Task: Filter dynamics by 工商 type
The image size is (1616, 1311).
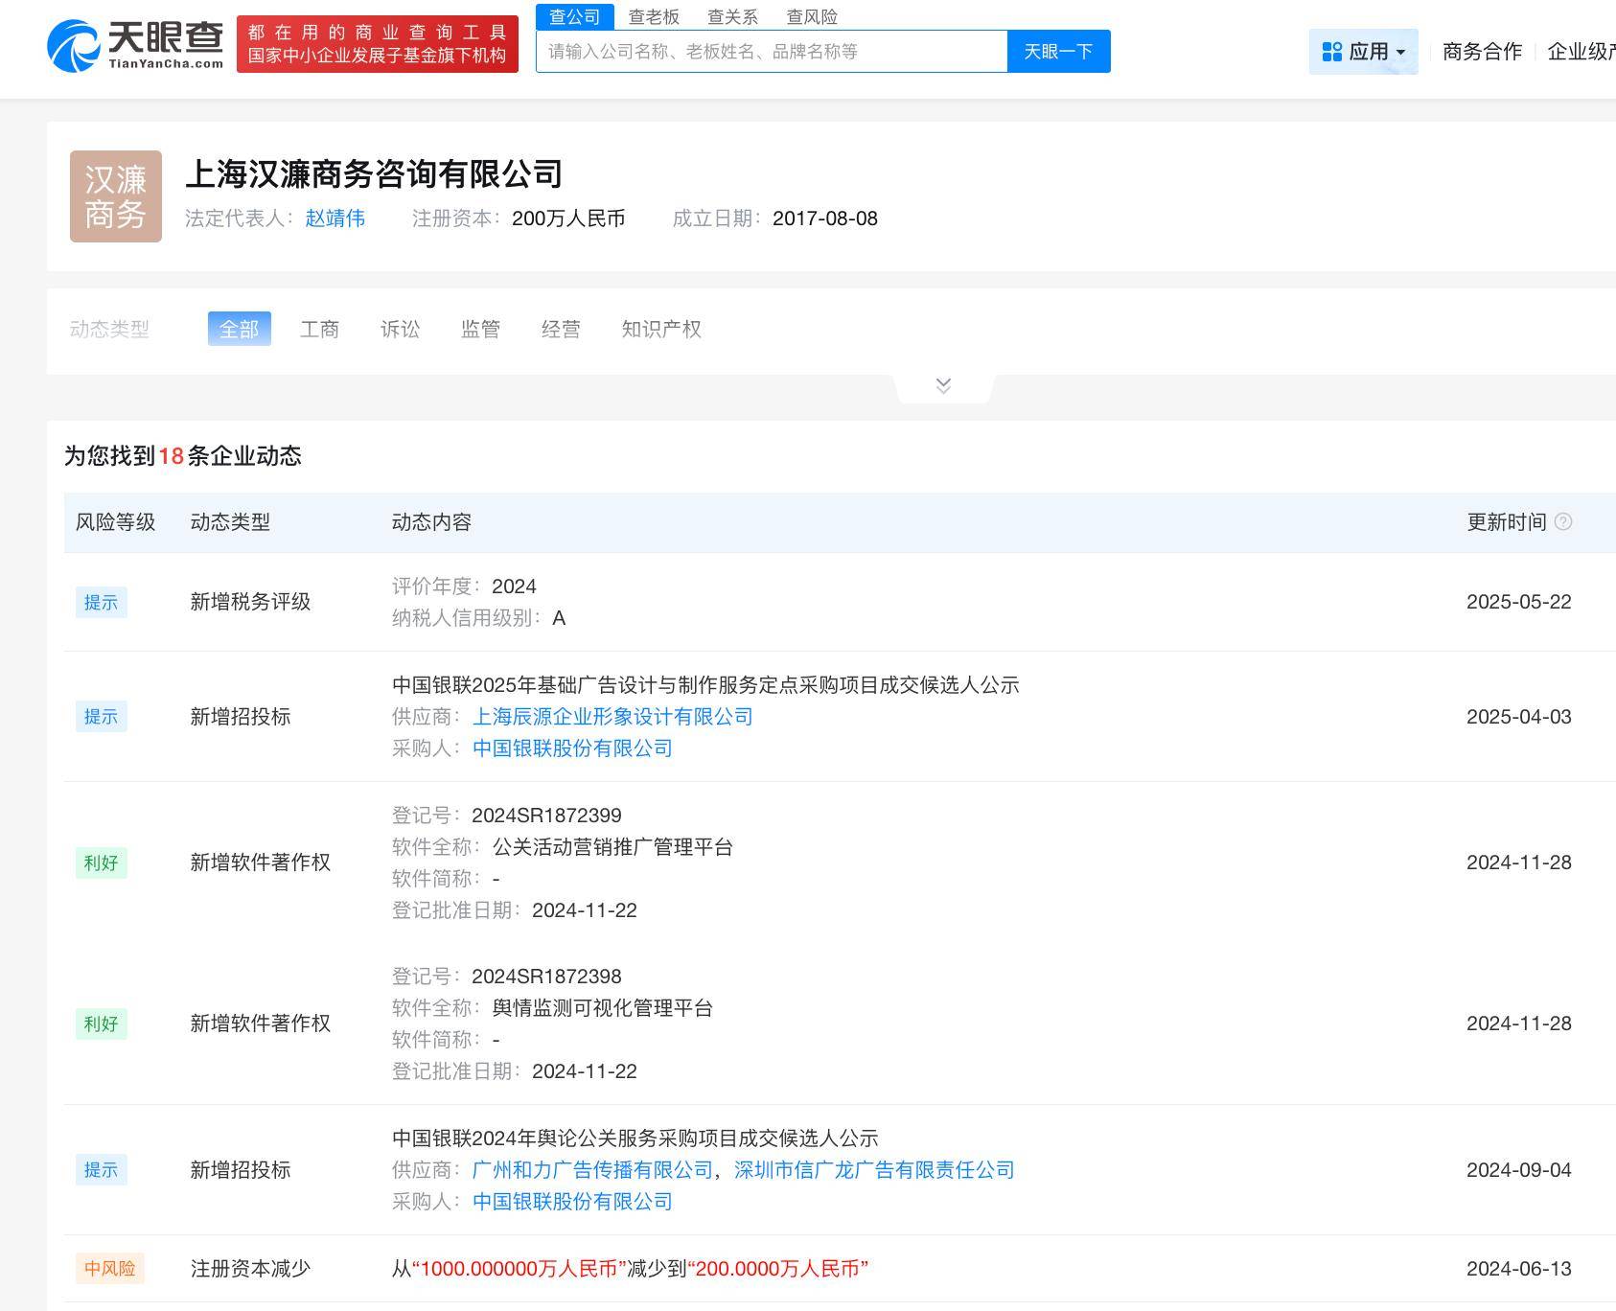Action: pos(319,329)
